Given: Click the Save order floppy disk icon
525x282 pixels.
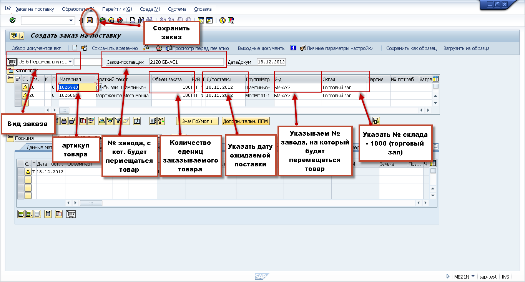Looking at the screenshot, I should [90, 20].
